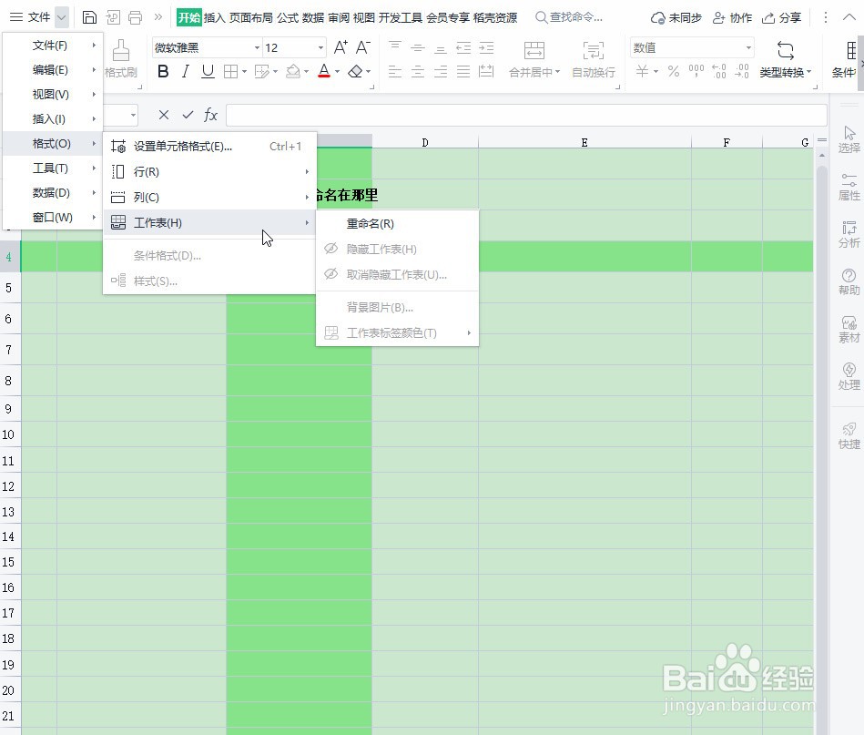Switch to the 插入 ribbon tab
864x735 pixels.
click(214, 17)
